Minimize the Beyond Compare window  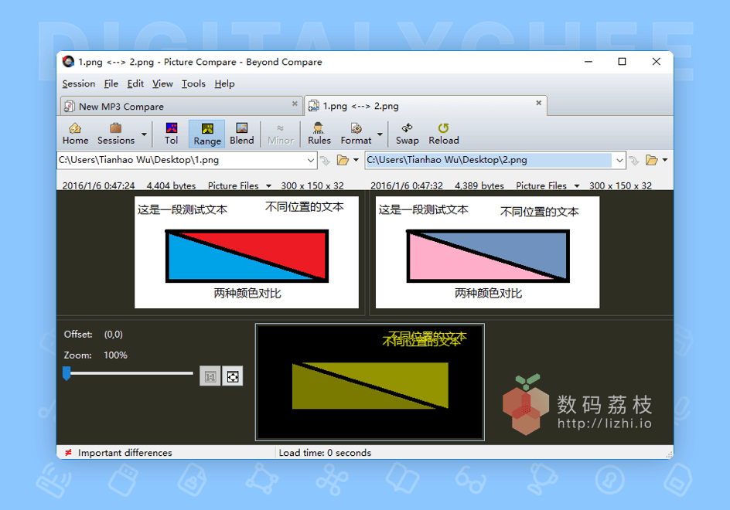pyautogui.click(x=588, y=61)
